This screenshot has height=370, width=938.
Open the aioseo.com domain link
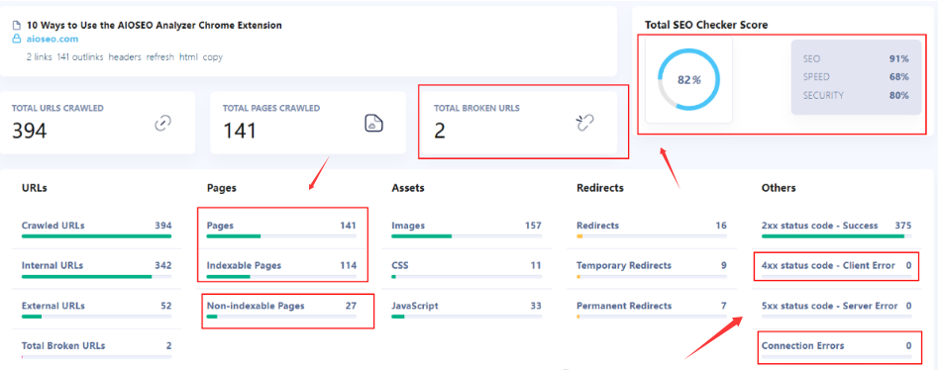point(52,40)
